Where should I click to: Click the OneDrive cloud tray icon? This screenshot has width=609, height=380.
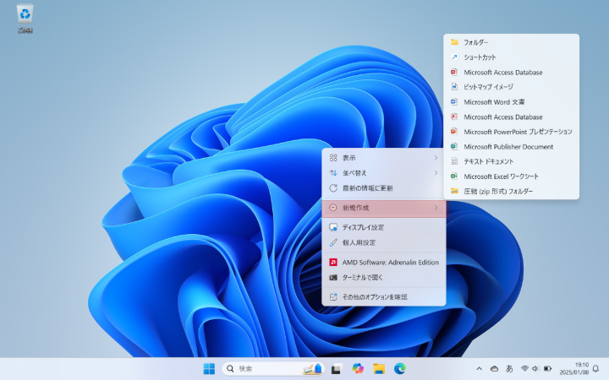494,369
